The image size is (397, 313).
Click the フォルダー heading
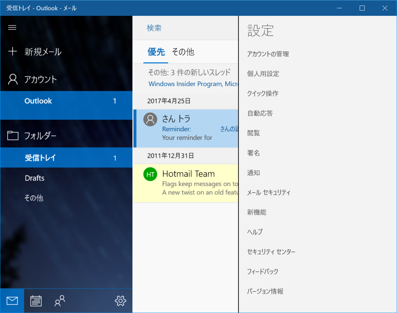[x=40, y=136]
